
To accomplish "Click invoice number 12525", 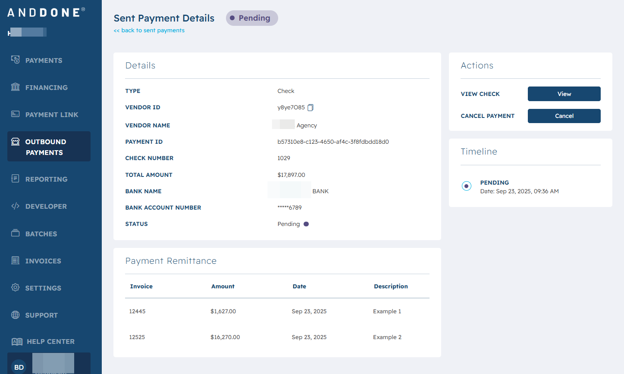I will tap(137, 337).
